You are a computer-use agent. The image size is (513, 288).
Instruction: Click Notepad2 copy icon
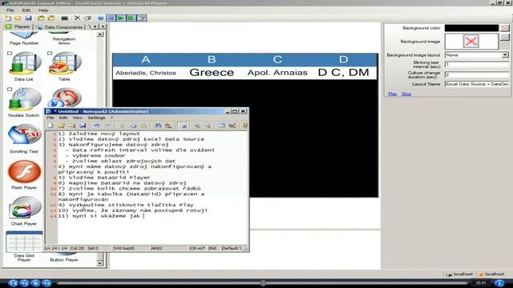coord(132,126)
